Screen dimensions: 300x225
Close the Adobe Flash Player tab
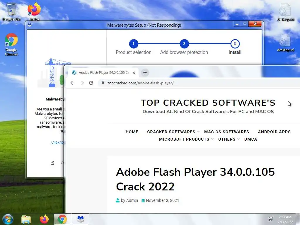coord(134,73)
